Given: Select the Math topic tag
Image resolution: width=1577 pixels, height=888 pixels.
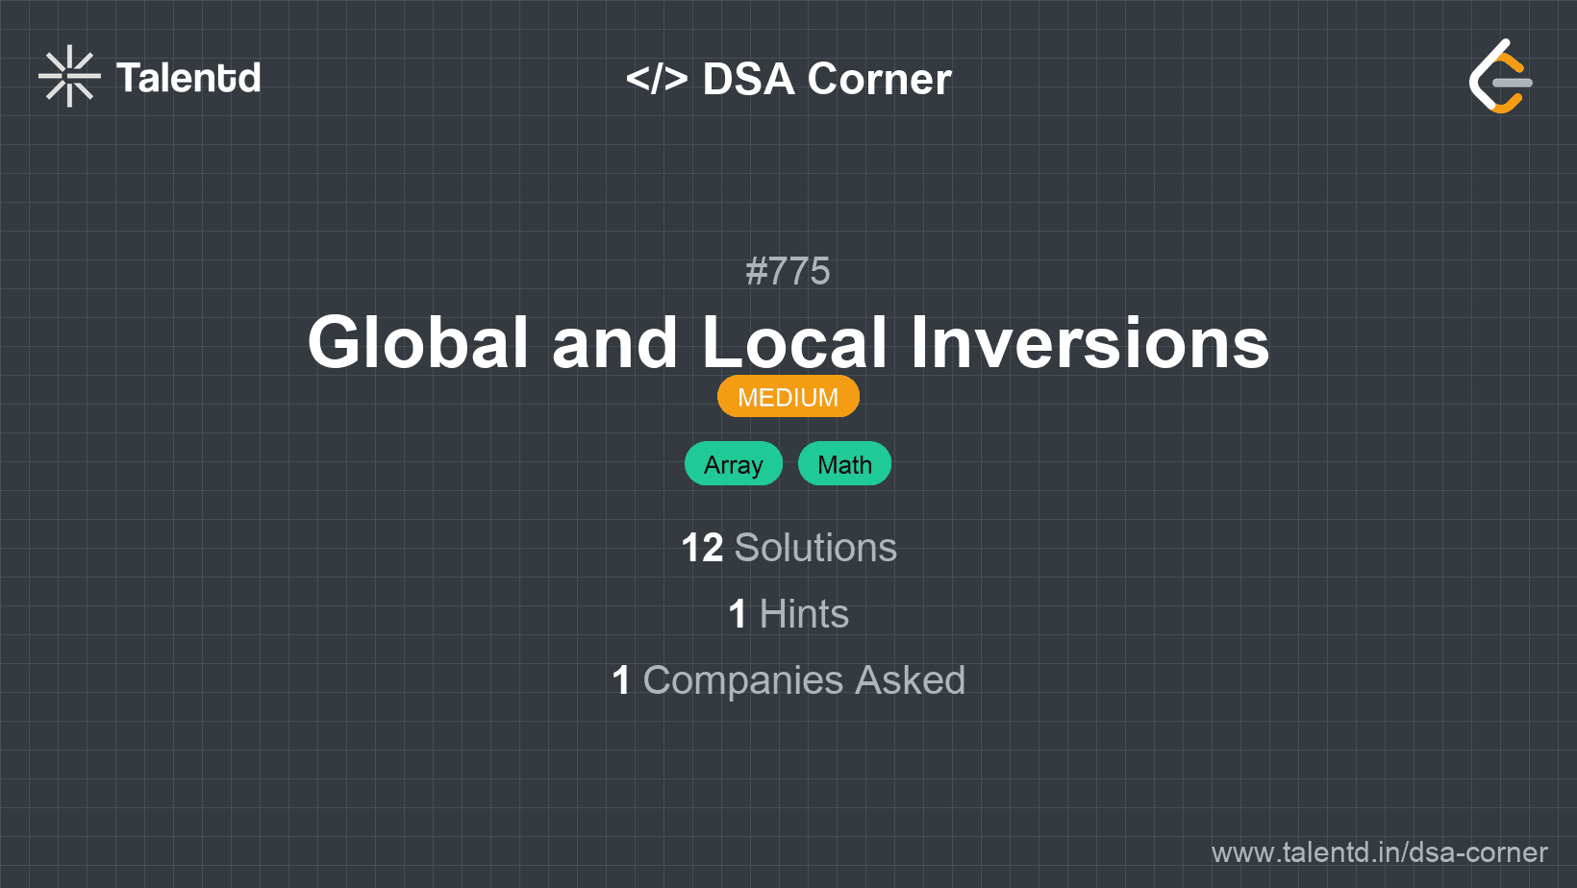Looking at the screenshot, I should pyautogui.click(x=844, y=464).
